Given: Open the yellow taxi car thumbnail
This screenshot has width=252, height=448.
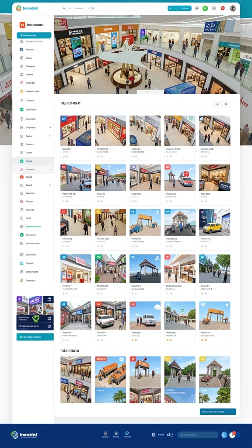Looking at the screenshot, I should click(x=214, y=222).
